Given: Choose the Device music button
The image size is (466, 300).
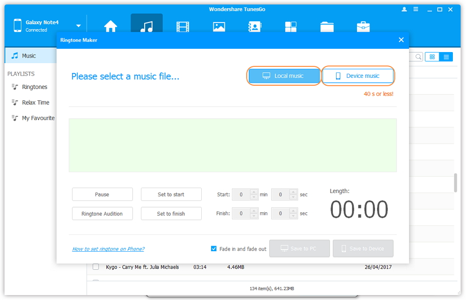Looking at the screenshot, I should tap(357, 76).
